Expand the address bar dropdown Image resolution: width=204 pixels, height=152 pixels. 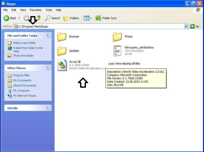(x=186, y=26)
